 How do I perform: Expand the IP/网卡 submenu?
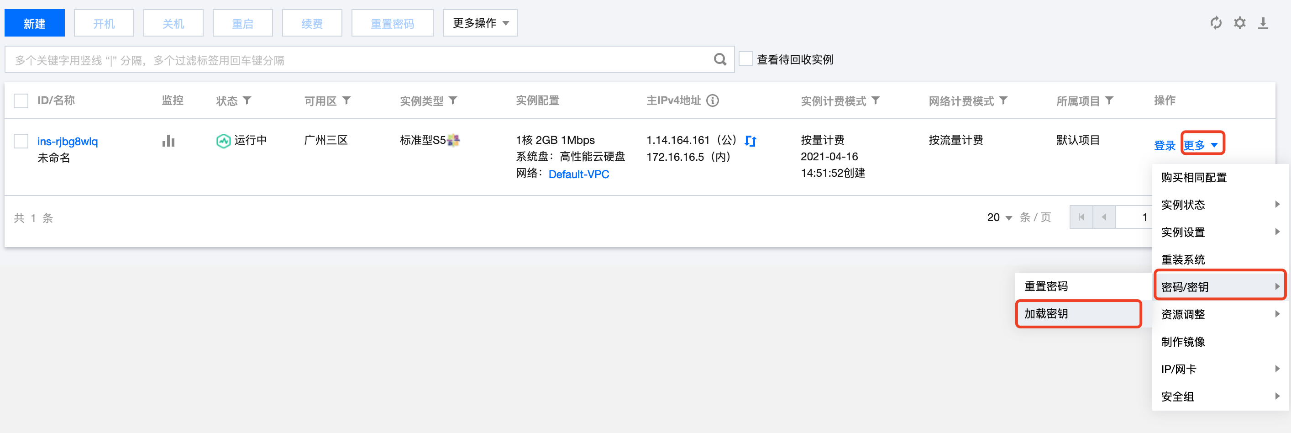click(1220, 369)
